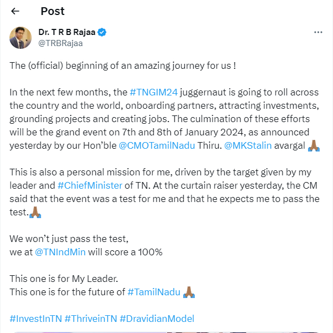Click the folded hands emoji after #TamilNadu
Image resolution: width=333 pixels, height=333 pixels.
(189, 292)
